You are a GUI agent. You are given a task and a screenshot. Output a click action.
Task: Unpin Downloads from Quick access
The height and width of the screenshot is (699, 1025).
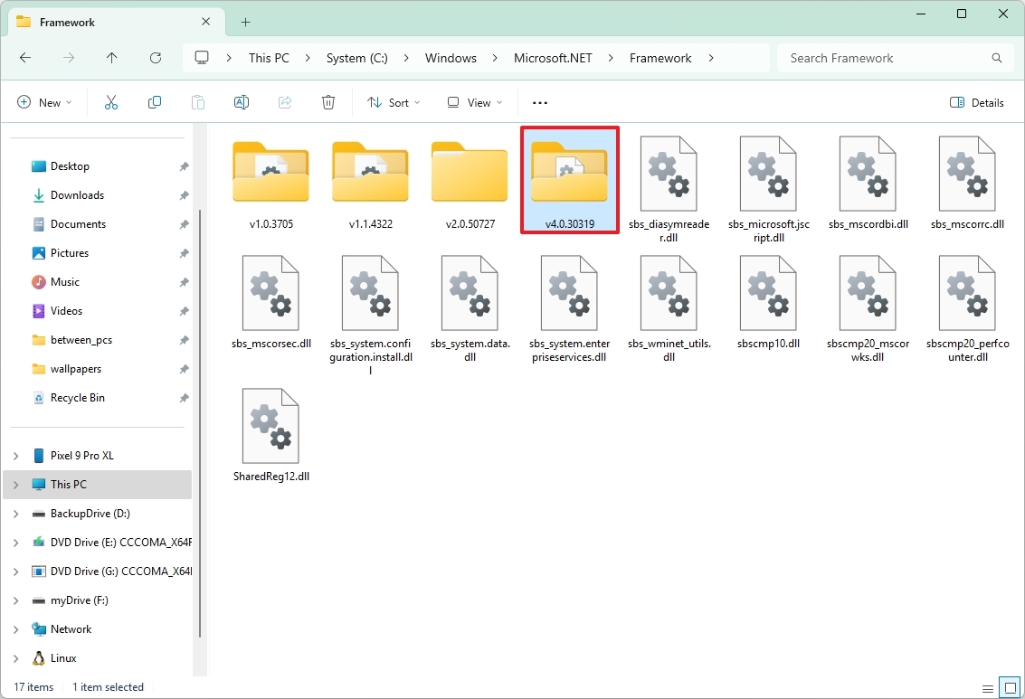(x=184, y=194)
